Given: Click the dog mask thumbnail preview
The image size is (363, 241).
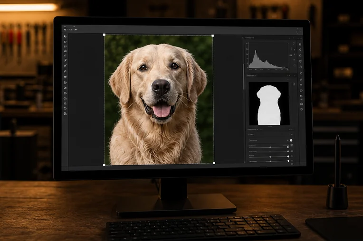Looking at the screenshot, I should [269, 103].
